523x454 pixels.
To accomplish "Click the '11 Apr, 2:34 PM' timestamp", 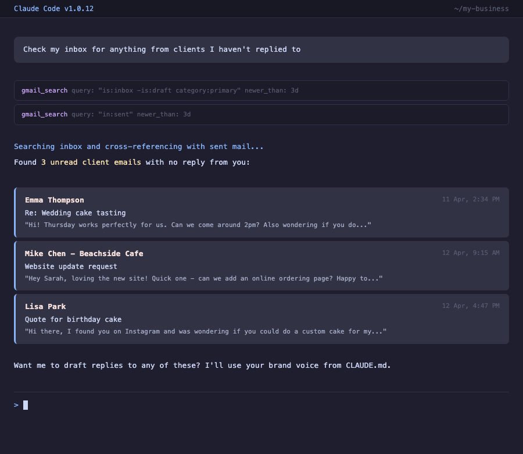I will (x=471, y=200).
